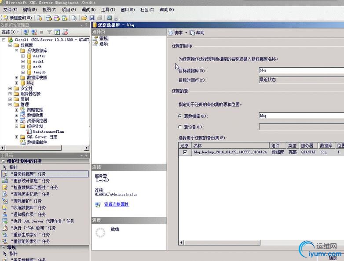This screenshot has width=344, height=261.
Task: Choose the 源数据库 radio button
Action: (x=180, y=116)
